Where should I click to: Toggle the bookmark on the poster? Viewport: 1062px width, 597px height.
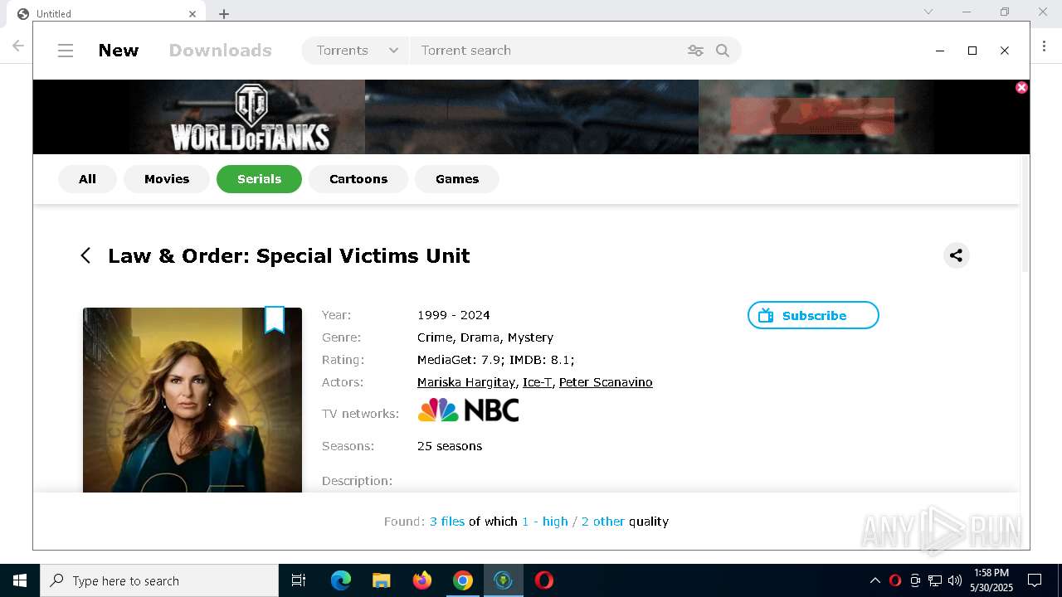coord(275,320)
